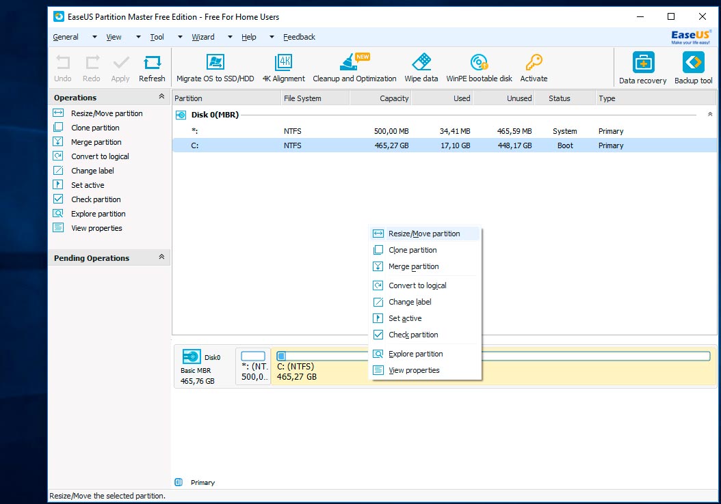
Task: Click Explore partition icon in Operations panel
Action: coord(58,213)
